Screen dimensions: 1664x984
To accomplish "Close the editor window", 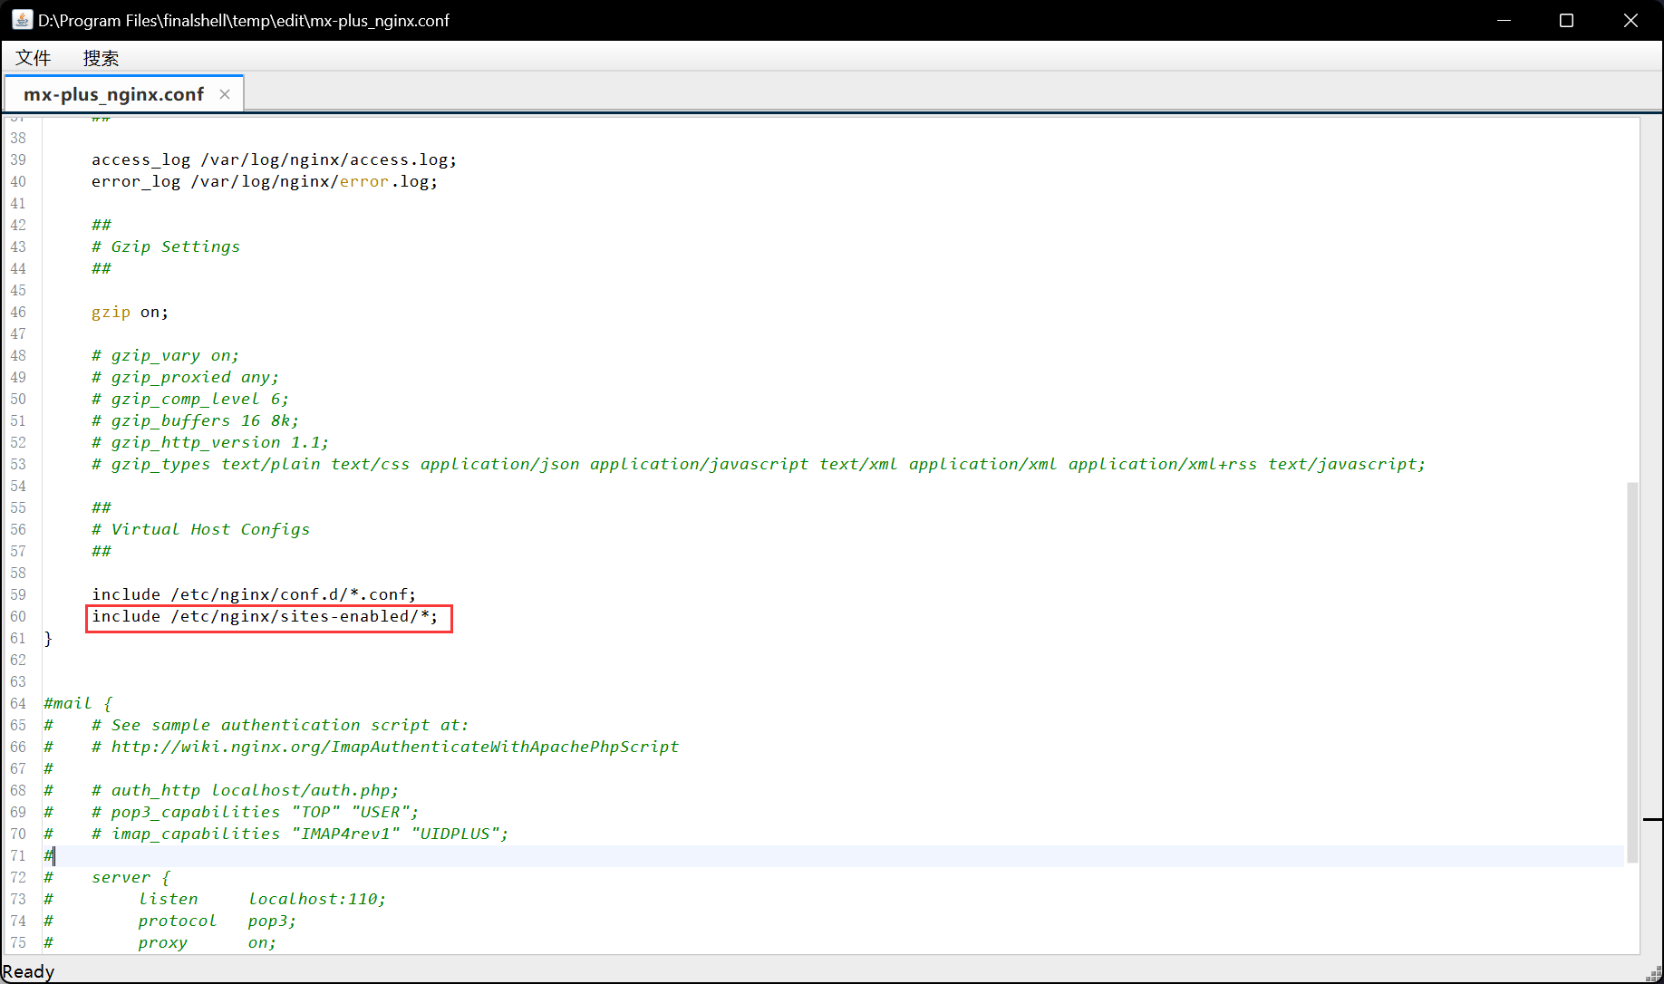I will tap(1630, 20).
